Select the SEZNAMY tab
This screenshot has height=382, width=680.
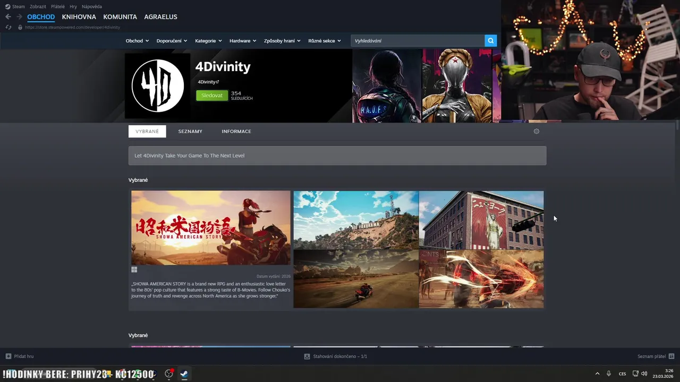pyautogui.click(x=190, y=132)
